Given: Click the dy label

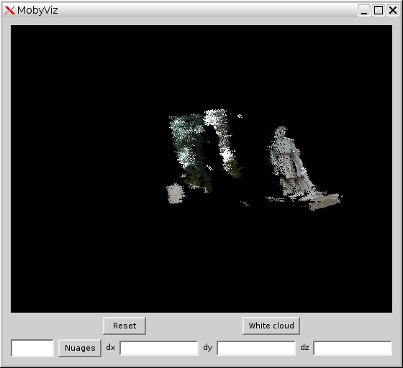Looking at the screenshot, I should tap(208, 348).
